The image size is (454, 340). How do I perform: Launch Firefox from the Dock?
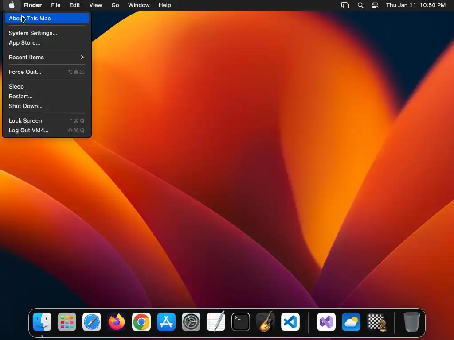point(117,322)
